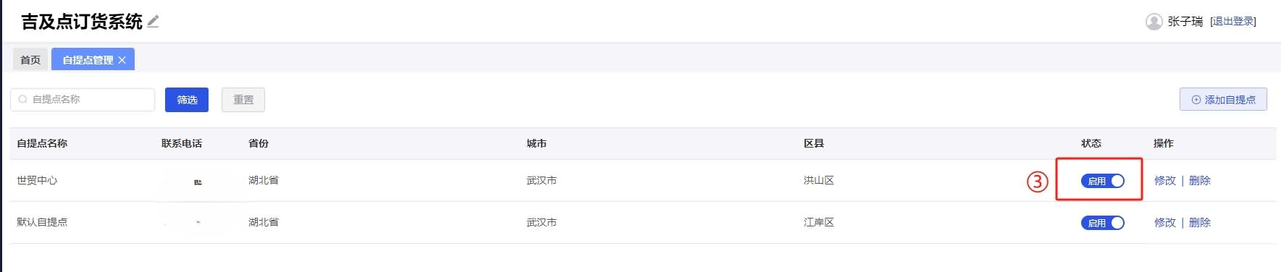Click 删除 link for 世贸中心 row
The width and height of the screenshot is (1281, 272).
tap(1200, 181)
